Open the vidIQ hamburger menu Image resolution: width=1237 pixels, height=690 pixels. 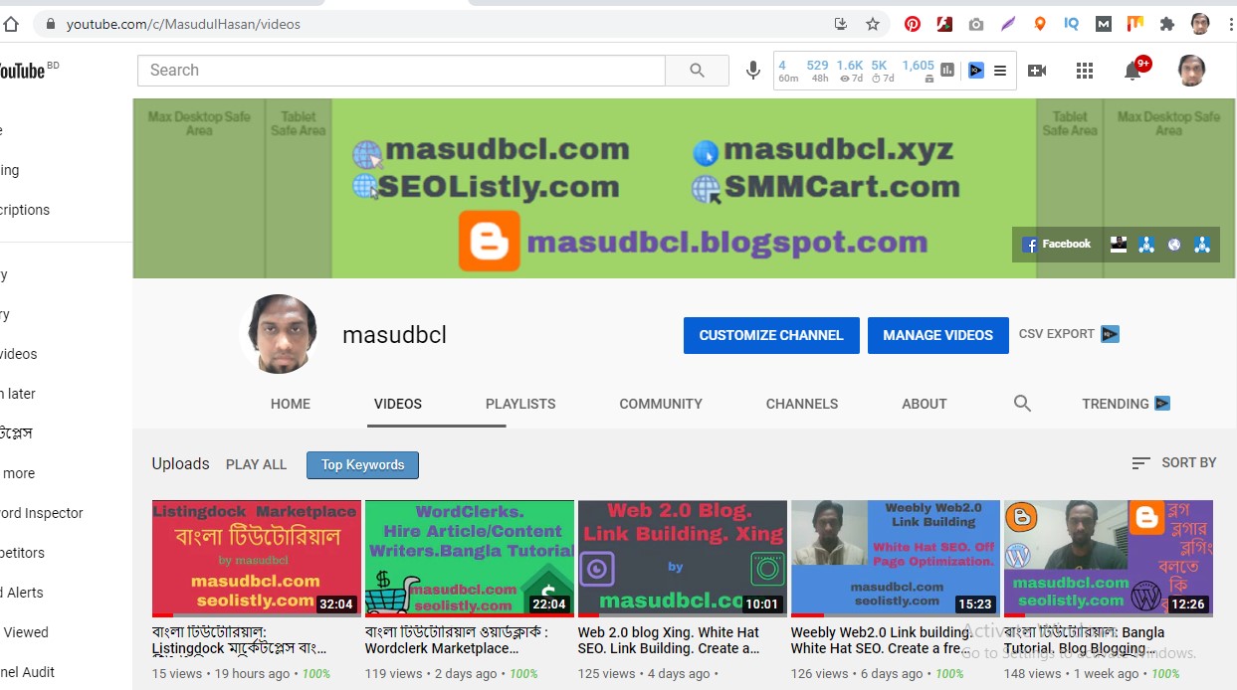coord(1000,71)
